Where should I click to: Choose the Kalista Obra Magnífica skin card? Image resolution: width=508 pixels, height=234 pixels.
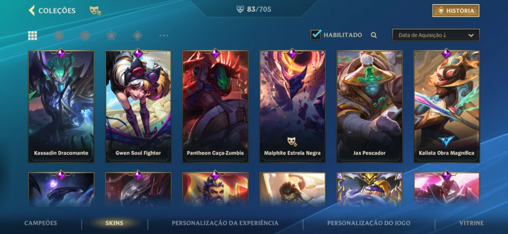click(x=447, y=106)
